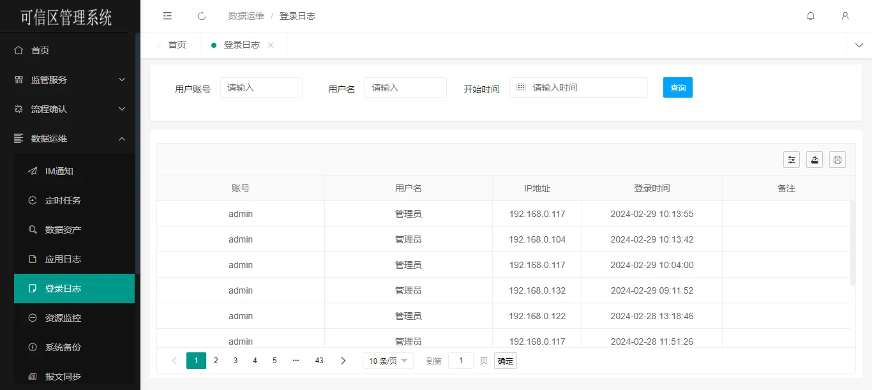Click the table export icon

click(x=815, y=160)
